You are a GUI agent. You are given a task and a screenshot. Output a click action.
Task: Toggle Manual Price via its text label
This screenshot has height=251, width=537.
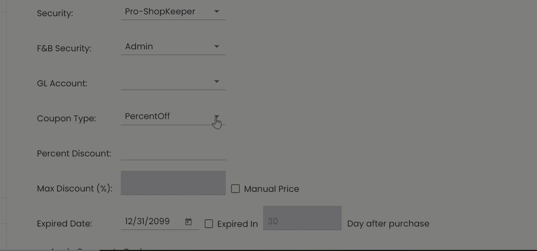point(272,189)
